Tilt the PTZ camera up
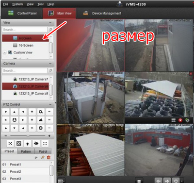 [x=15, y=112]
